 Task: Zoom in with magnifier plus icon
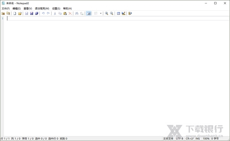107,13
